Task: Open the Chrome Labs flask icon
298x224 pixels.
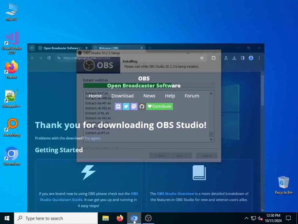Action: (226, 58)
